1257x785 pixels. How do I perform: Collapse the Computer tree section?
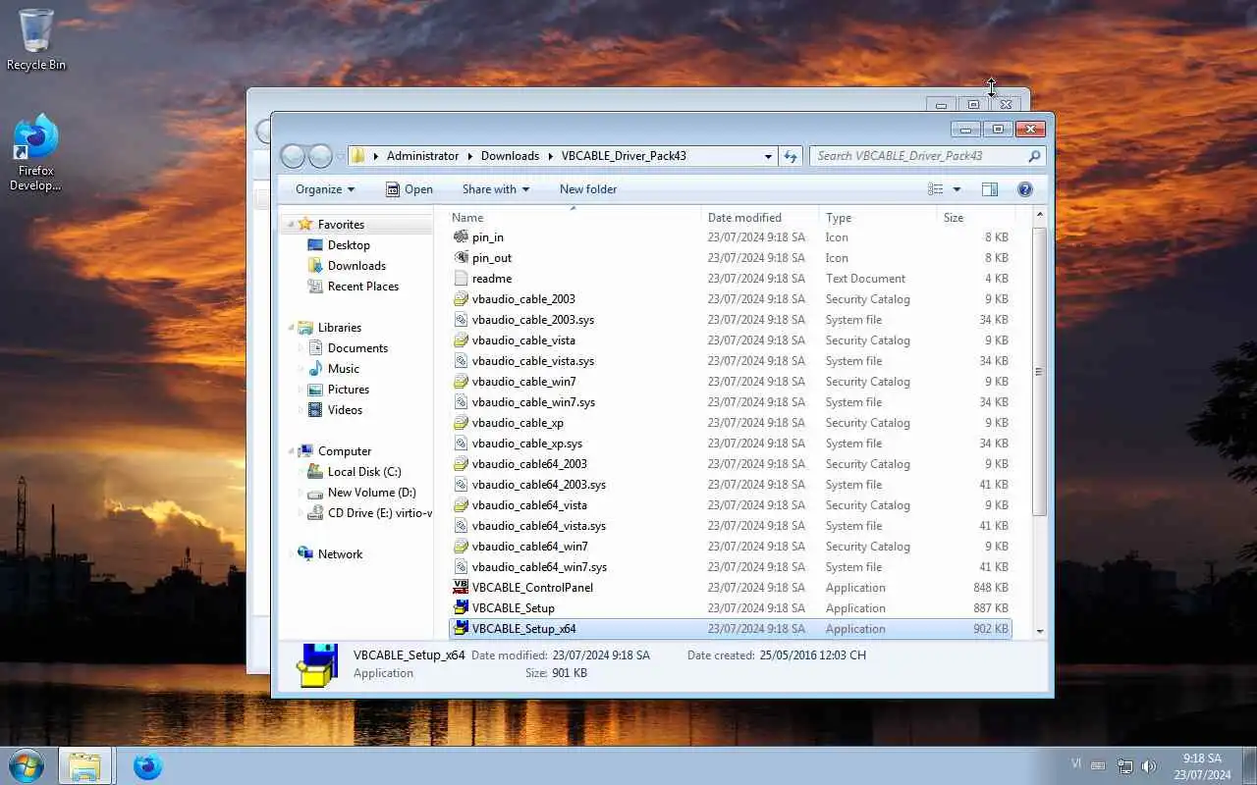[x=291, y=451]
